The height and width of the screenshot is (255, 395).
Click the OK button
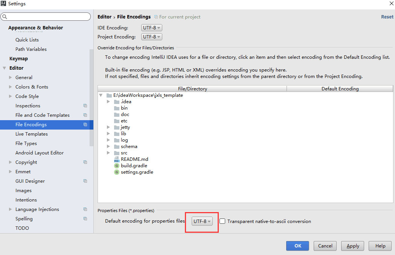pyautogui.click(x=297, y=246)
